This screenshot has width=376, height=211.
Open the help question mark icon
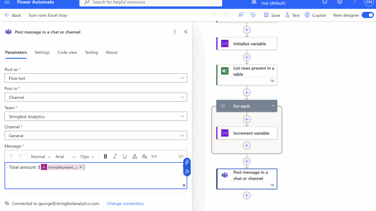coord(354,2)
